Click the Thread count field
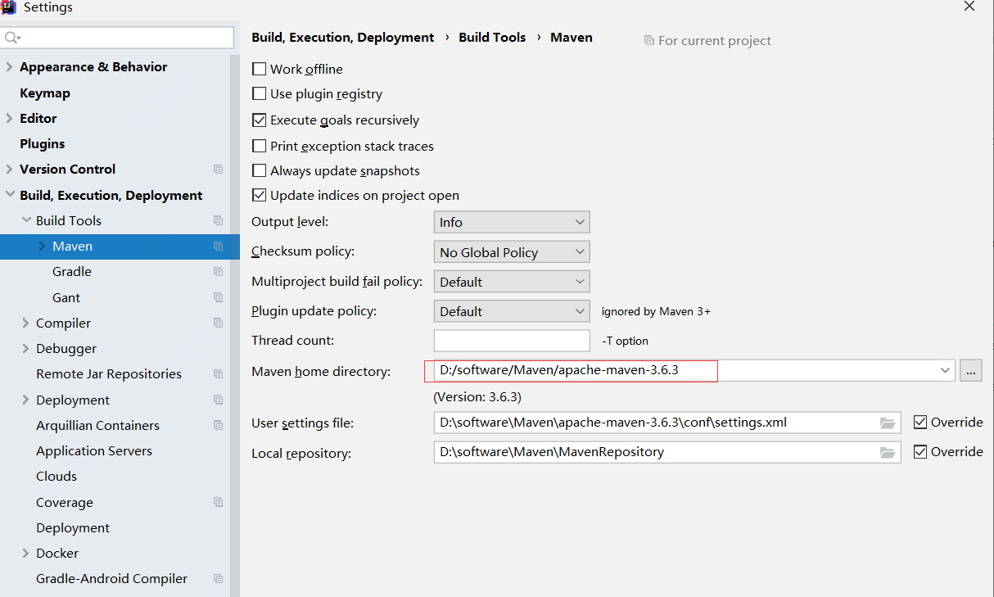994x597 pixels. tap(512, 341)
